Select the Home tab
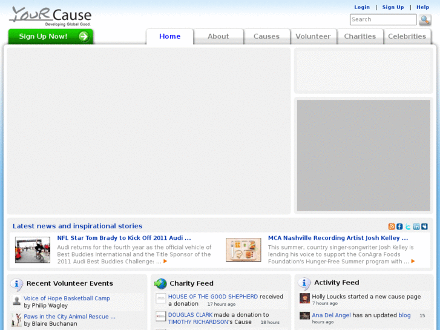Screen dimensions: 440x330 [170, 36]
